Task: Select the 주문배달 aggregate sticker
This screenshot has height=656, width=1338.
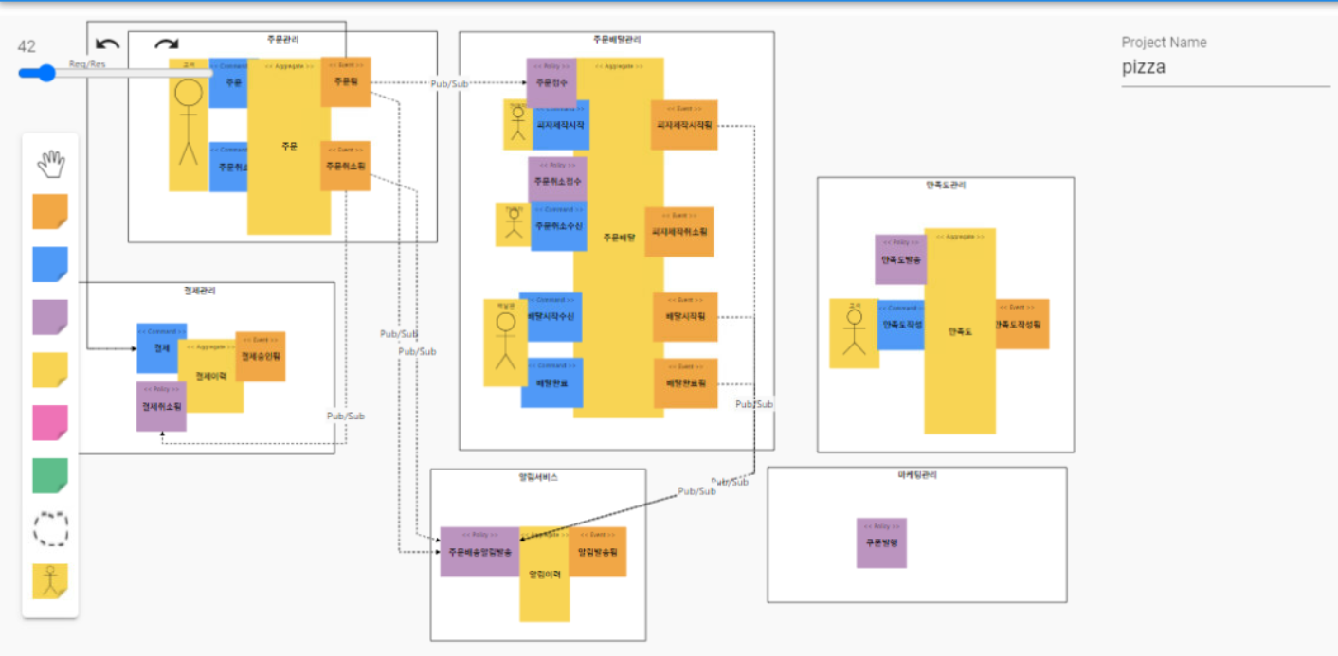Action: coord(619,237)
